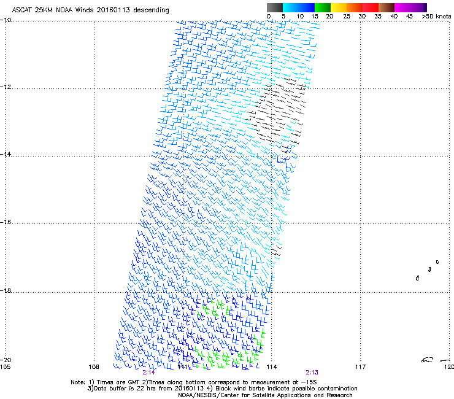Click the 'NOAA/NESDIS/Center for Satellite Applications and Research' credit
The image size is (454, 399).
[265, 395]
